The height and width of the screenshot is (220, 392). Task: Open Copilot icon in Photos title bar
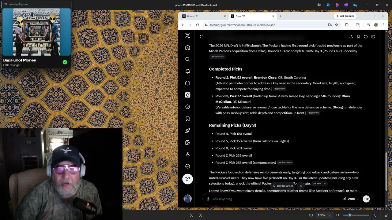point(319,5)
